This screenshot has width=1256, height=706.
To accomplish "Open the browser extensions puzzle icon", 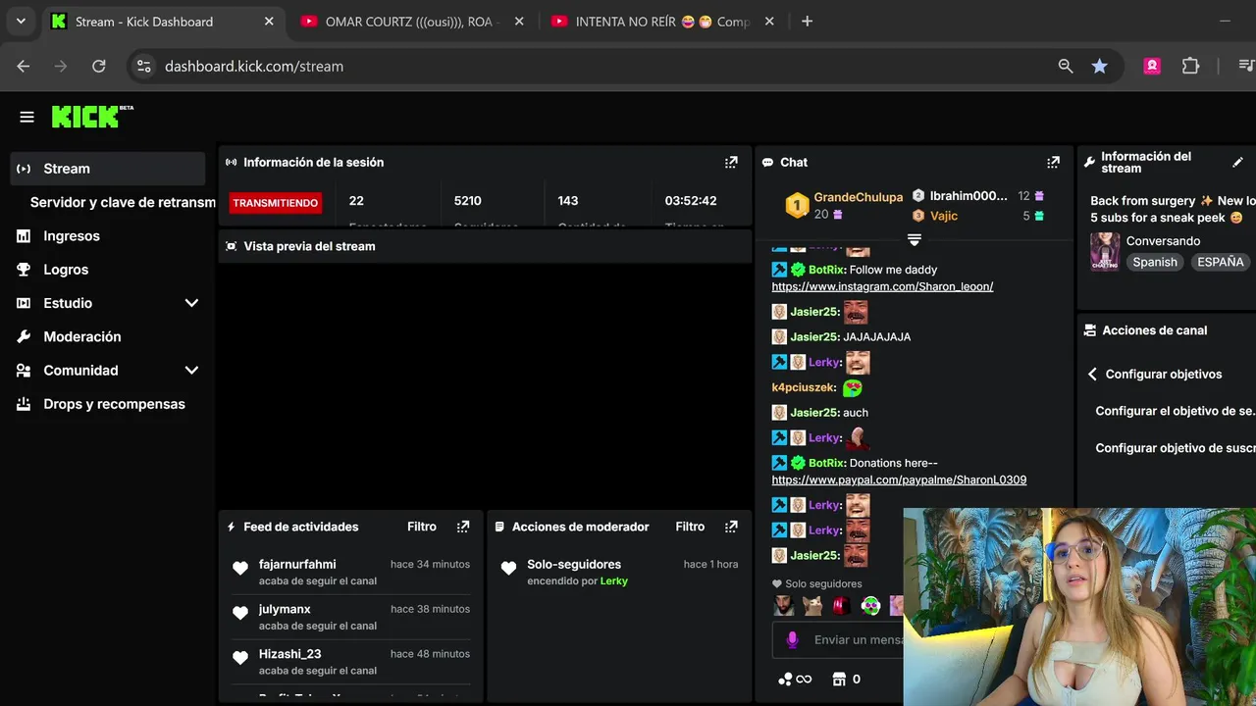I will click(1190, 67).
